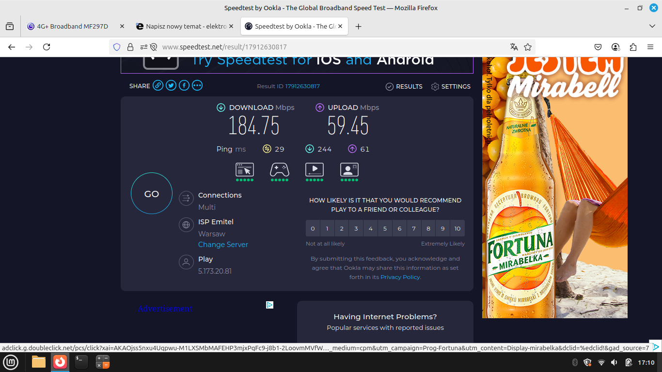662x372 pixels.
Task: Open the Fortuna Mirabelka advertisement
Action: [555, 187]
